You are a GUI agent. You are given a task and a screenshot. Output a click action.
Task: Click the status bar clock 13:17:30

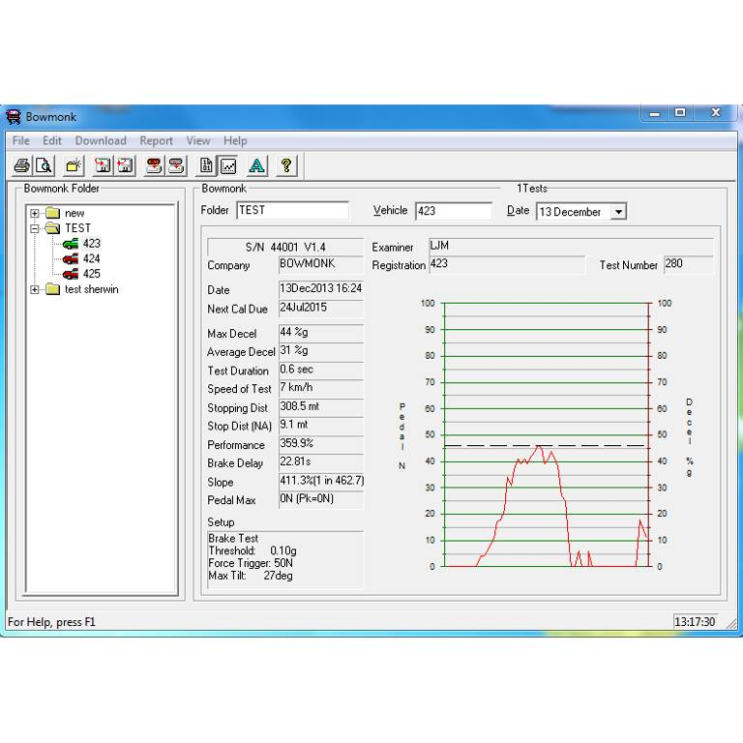695,622
